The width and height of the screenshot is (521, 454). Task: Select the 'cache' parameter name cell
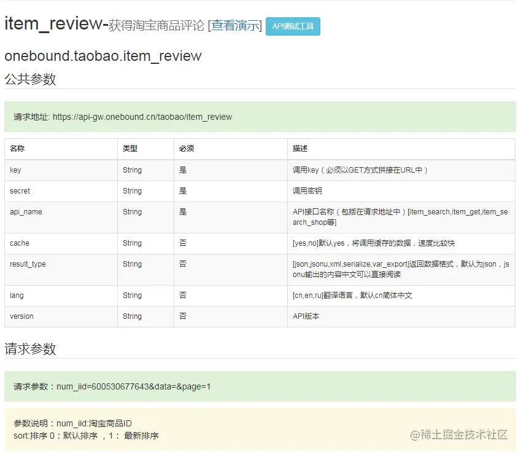[61, 243]
